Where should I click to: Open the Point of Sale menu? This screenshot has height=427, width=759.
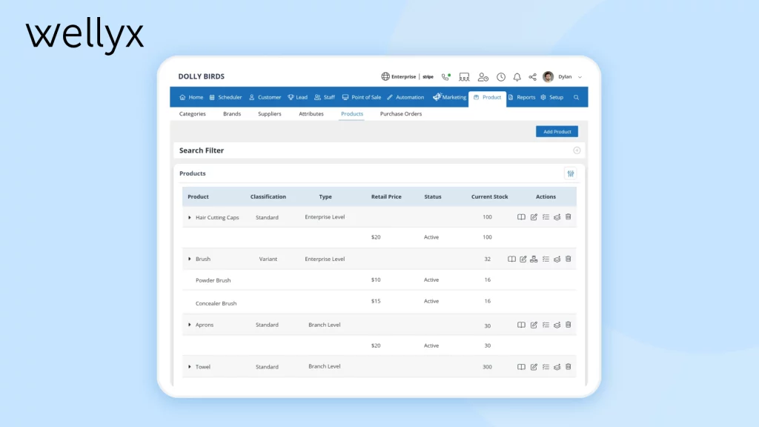pyautogui.click(x=362, y=97)
